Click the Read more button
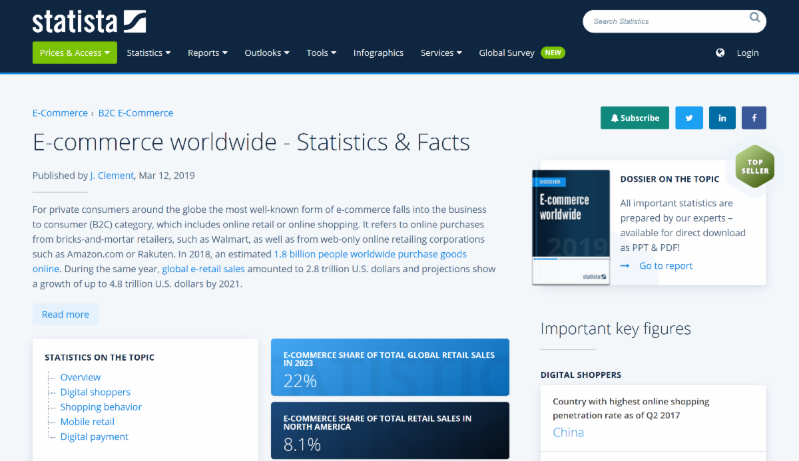Viewport: 799px width, 461px height. click(65, 315)
